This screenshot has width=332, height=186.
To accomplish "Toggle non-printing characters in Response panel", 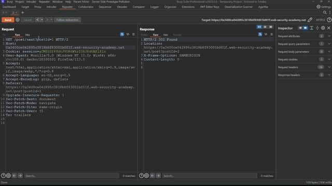I will tap(266, 35).
